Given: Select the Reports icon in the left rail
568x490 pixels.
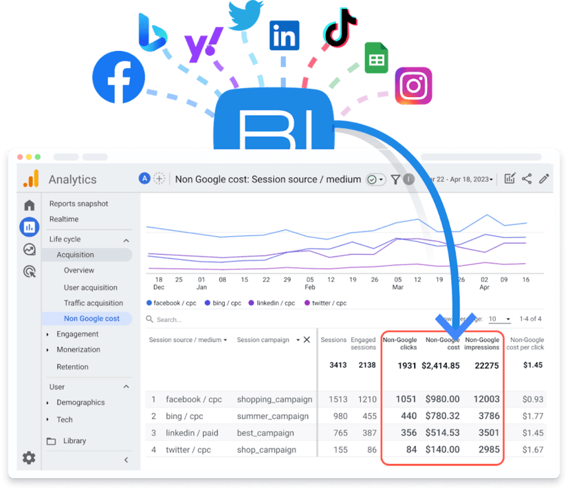Looking at the screenshot, I should (x=28, y=227).
